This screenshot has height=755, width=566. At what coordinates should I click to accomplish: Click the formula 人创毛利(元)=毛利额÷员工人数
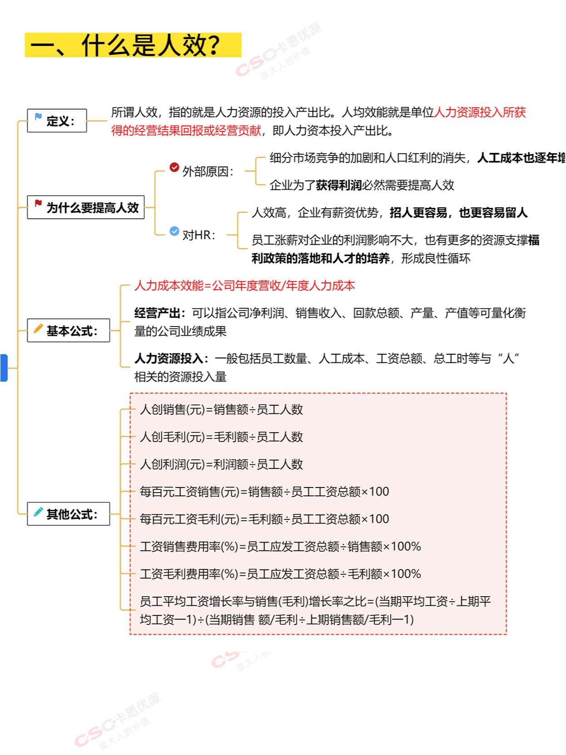click(221, 437)
